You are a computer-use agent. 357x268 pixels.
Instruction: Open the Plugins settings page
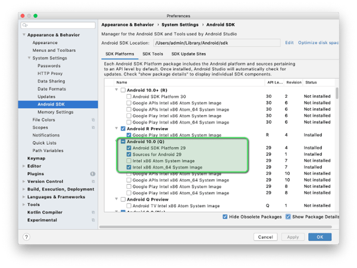[x=36, y=174]
